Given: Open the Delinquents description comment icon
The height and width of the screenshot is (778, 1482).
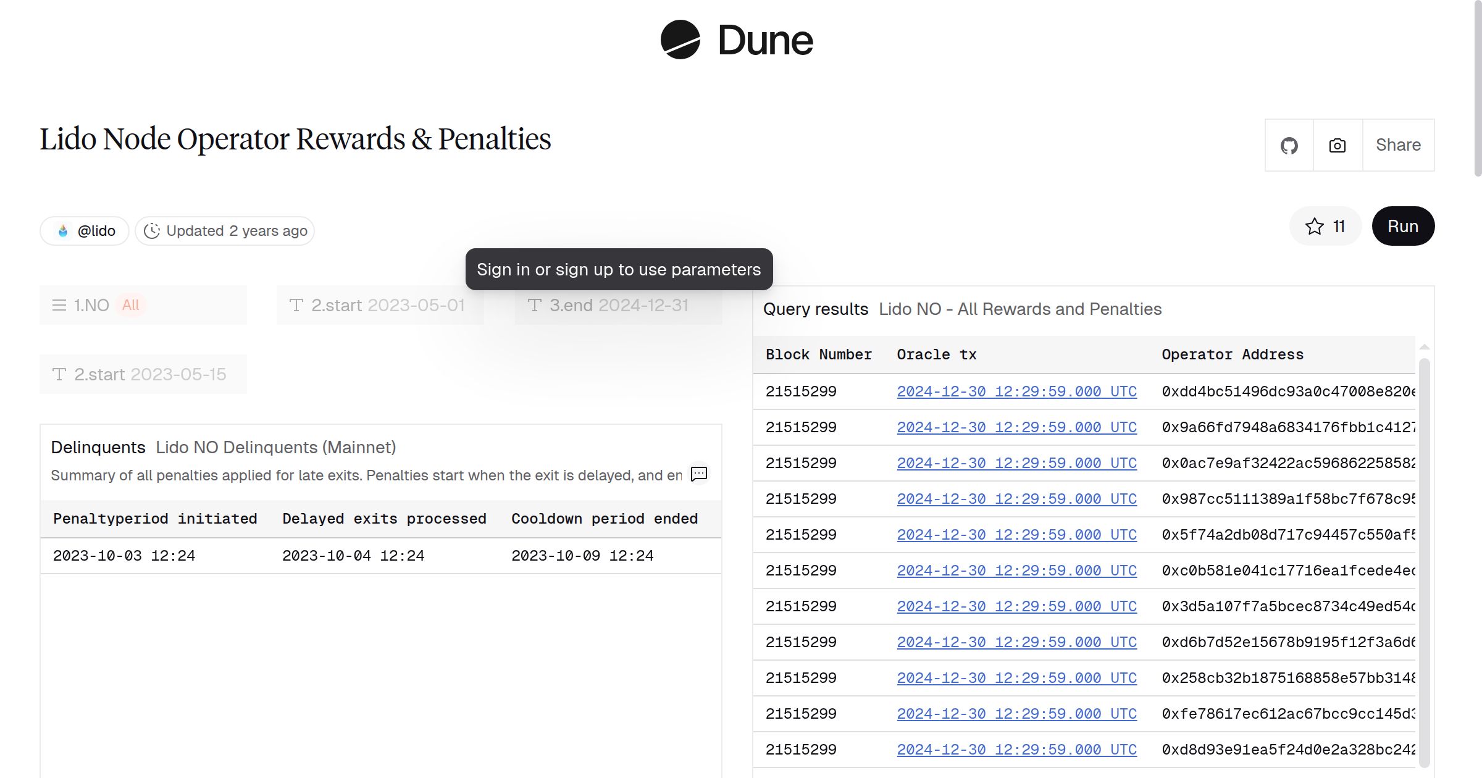Looking at the screenshot, I should pos(698,474).
